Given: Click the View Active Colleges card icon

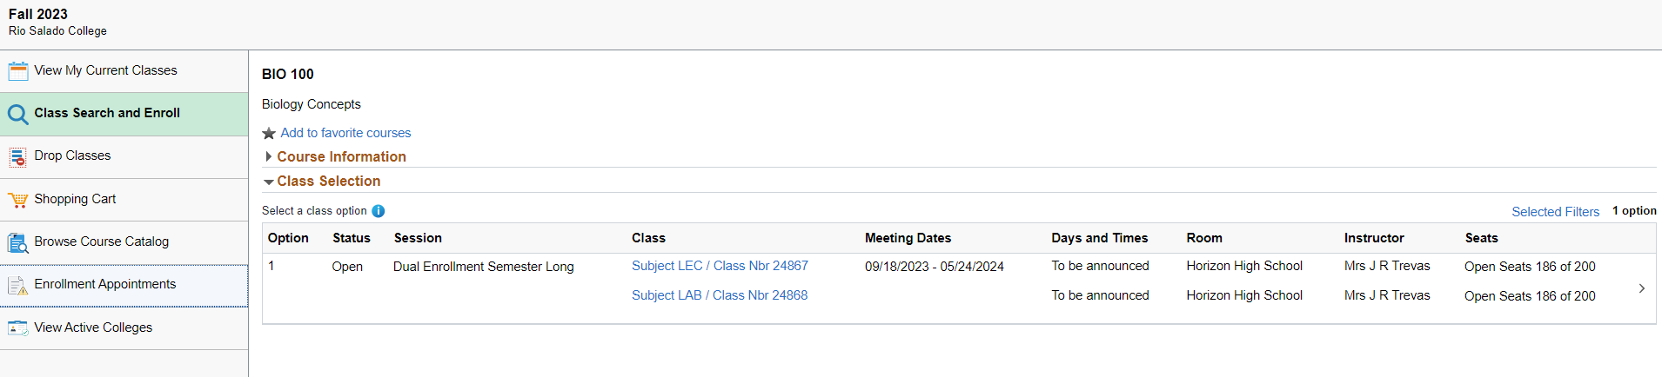Looking at the screenshot, I should click(17, 327).
